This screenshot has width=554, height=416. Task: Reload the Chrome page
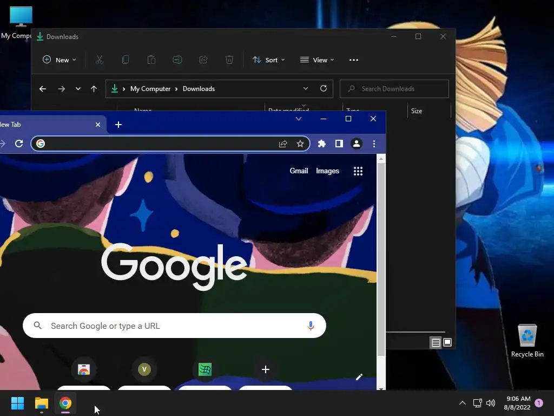coord(19,143)
